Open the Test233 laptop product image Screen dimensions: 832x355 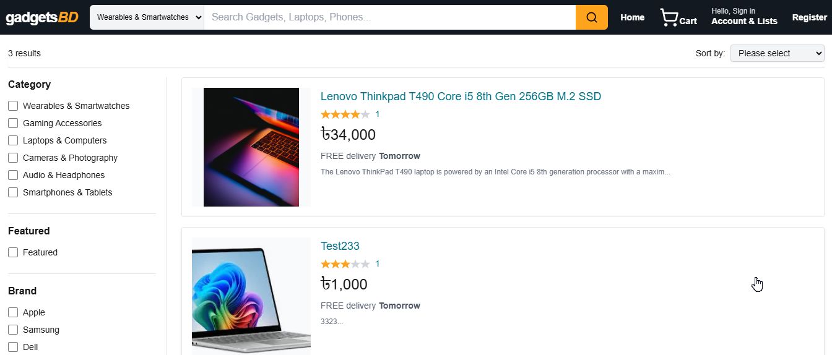pos(251,296)
